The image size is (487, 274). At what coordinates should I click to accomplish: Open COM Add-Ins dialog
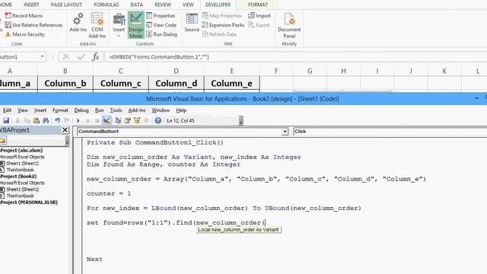(x=97, y=25)
